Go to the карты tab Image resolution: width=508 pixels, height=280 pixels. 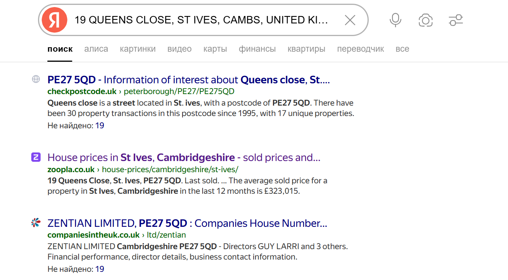tap(215, 49)
